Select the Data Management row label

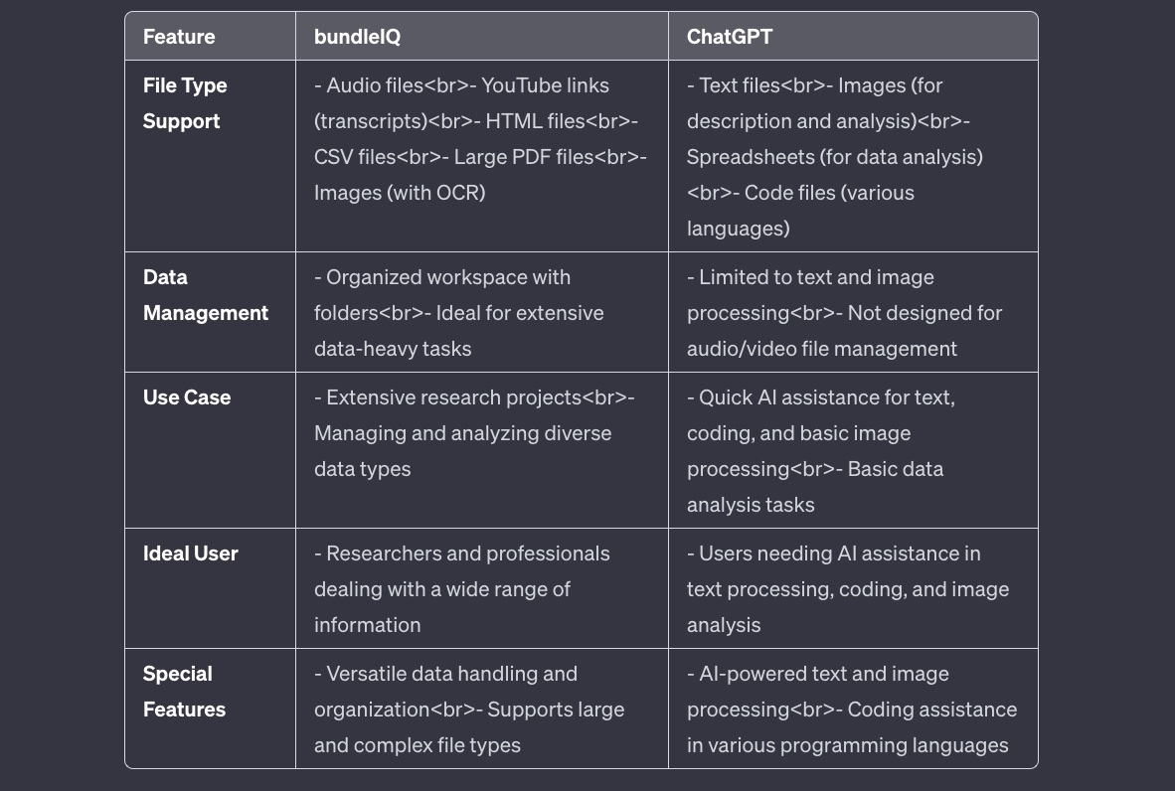click(205, 295)
